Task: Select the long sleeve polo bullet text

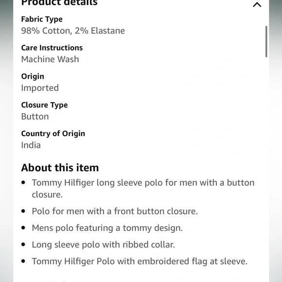Action: (143, 189)
